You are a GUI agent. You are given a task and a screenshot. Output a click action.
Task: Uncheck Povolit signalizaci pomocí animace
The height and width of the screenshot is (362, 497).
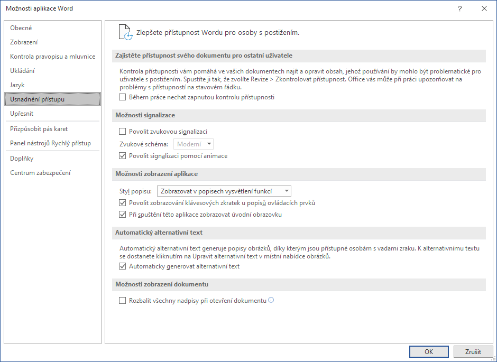coord(123,156)
